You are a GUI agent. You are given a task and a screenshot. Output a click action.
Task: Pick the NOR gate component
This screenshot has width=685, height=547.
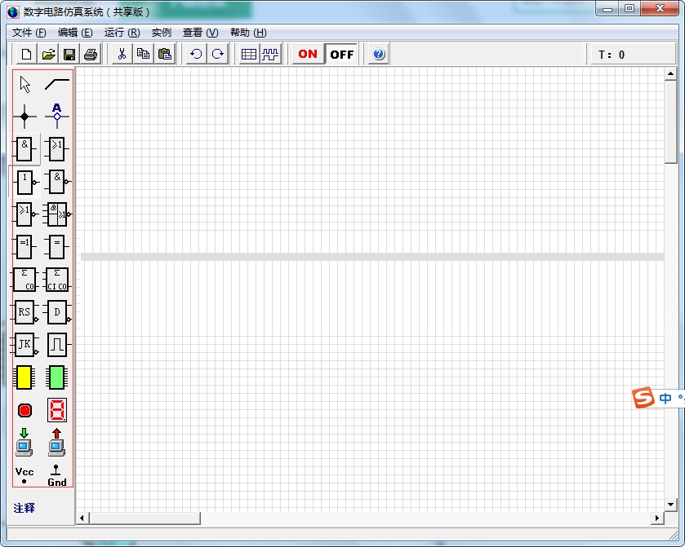pyautogui.click(x=24, y=214)
